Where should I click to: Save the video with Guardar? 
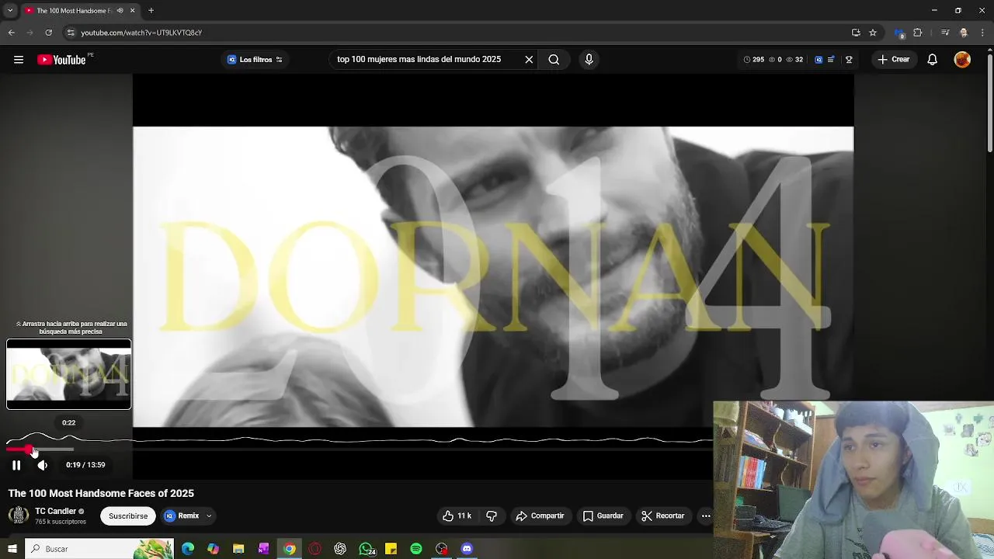(603, 516)
